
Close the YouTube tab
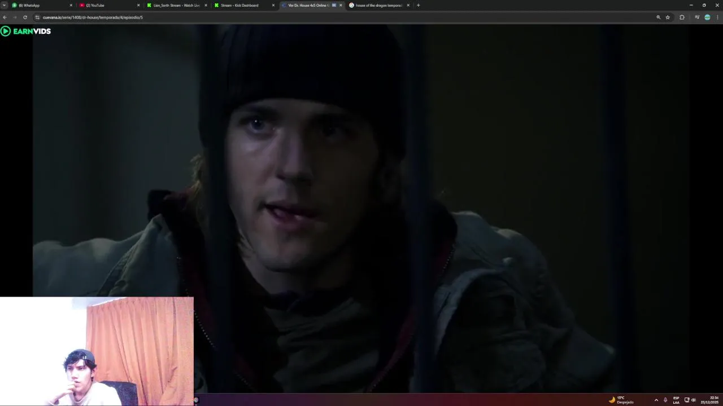[x=138, y=5]
